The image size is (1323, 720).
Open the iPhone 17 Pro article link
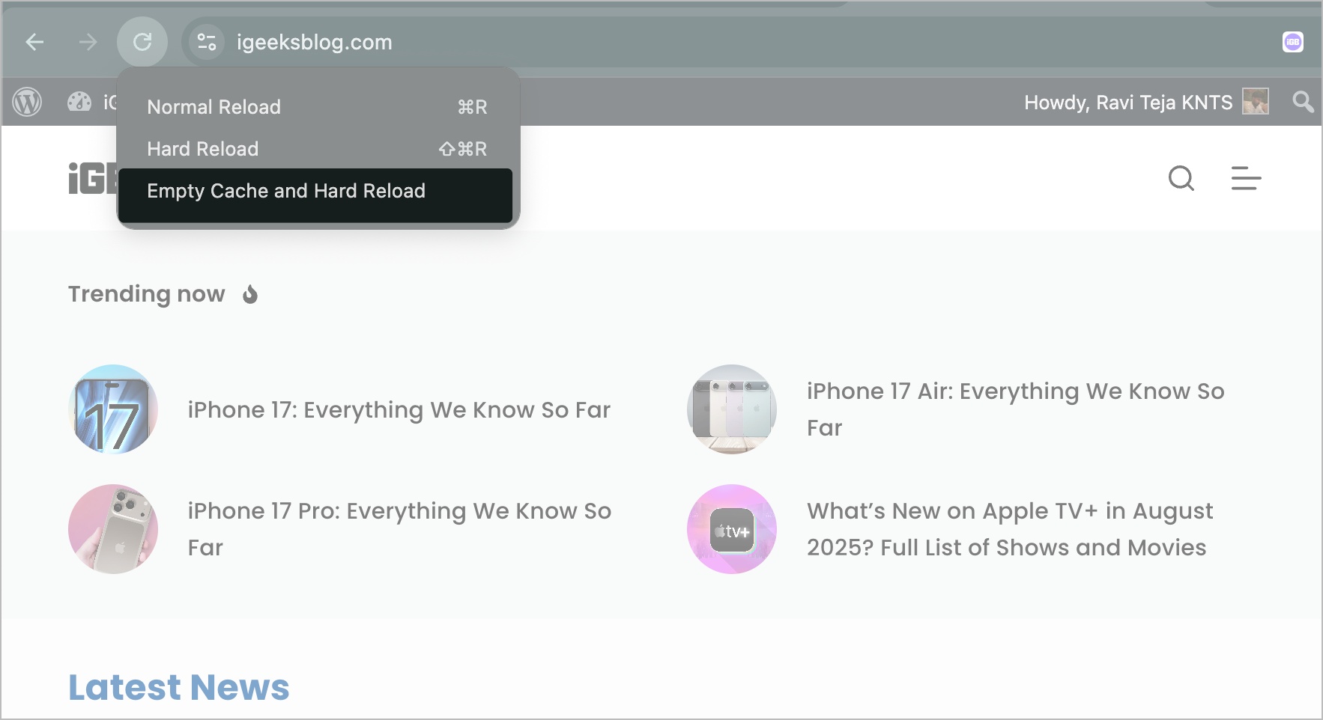click(399, 529)
